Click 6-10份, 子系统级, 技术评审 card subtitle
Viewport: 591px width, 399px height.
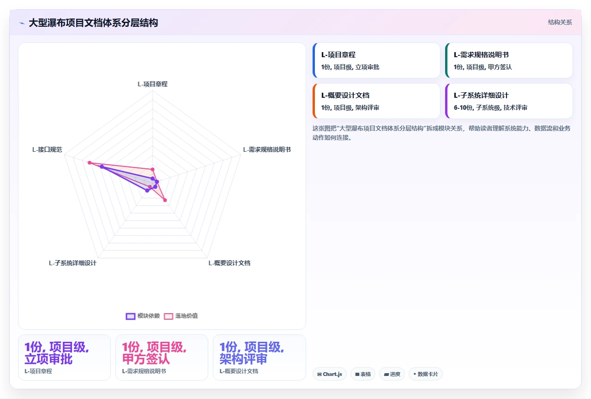click(490, 107)
